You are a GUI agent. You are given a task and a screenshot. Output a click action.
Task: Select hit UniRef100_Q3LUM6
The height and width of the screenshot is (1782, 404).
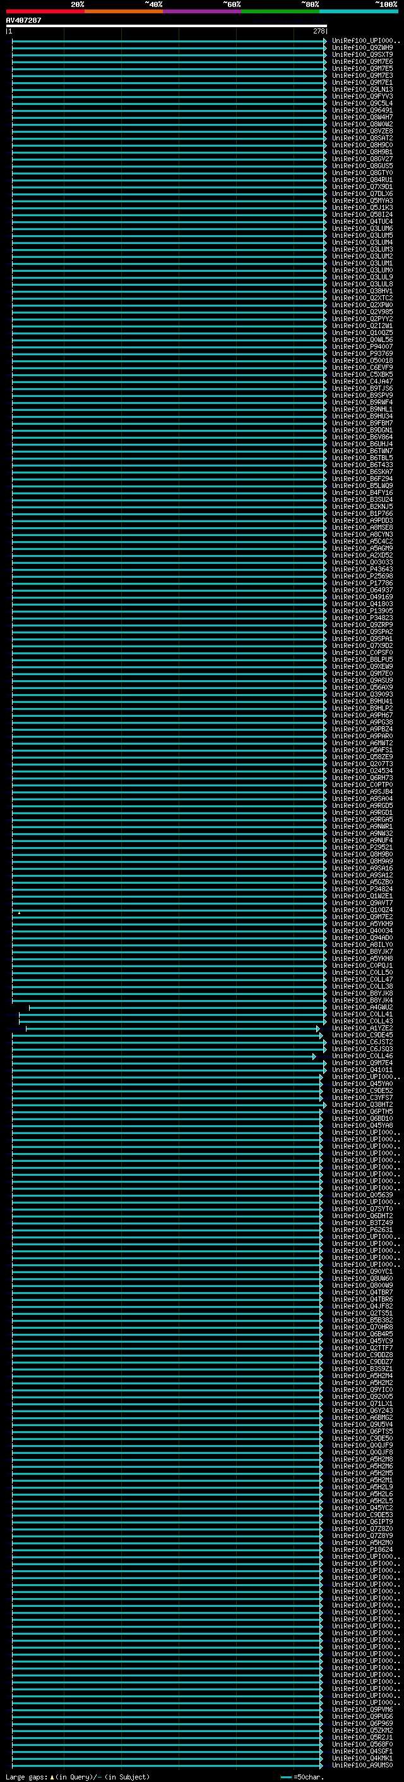362,228
